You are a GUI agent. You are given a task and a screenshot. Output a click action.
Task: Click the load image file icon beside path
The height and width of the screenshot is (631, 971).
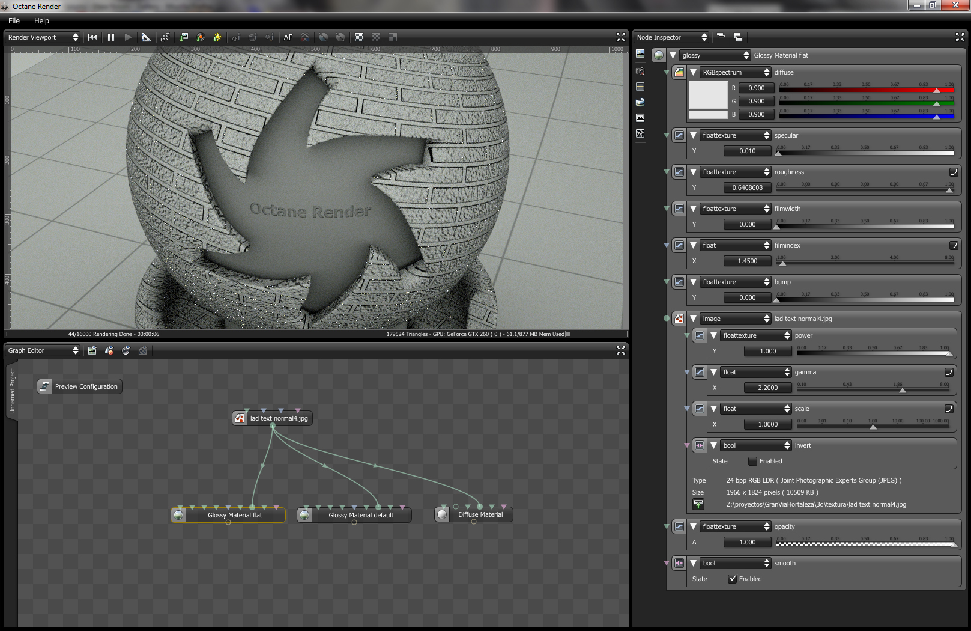(698, 504)
